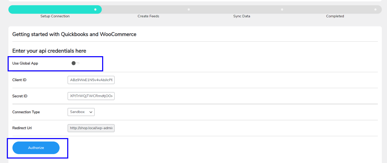Viewport: 387px width, 163px height.
Task: Jump to the Completed step label
Action: pos(335,16)
